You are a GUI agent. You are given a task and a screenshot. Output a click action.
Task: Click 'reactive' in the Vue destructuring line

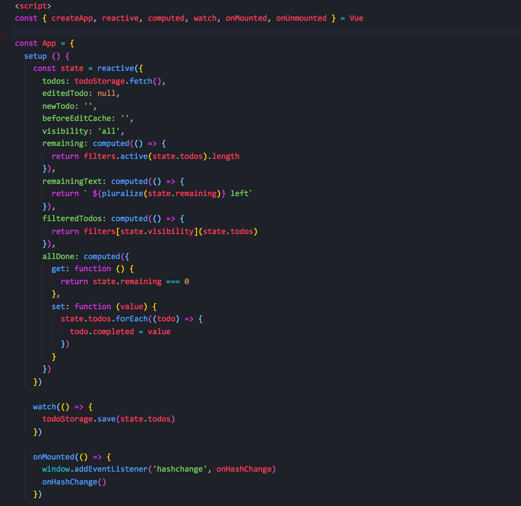click(120, 18)
